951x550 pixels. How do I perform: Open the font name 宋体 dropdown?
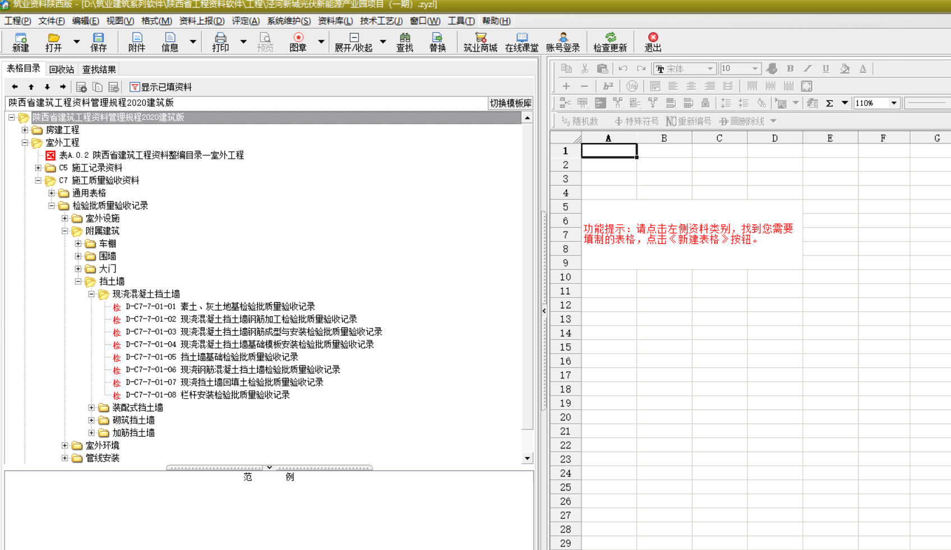point(710,69)
